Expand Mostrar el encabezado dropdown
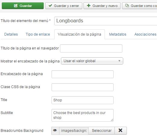This screenshot has height=137, width=157. pos(92,61)
